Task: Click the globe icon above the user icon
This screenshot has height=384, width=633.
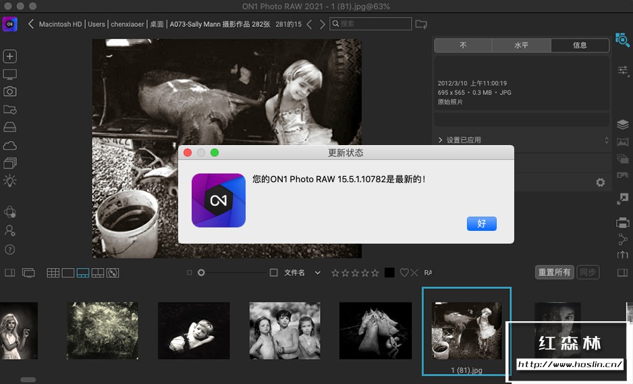Action: 9,212
